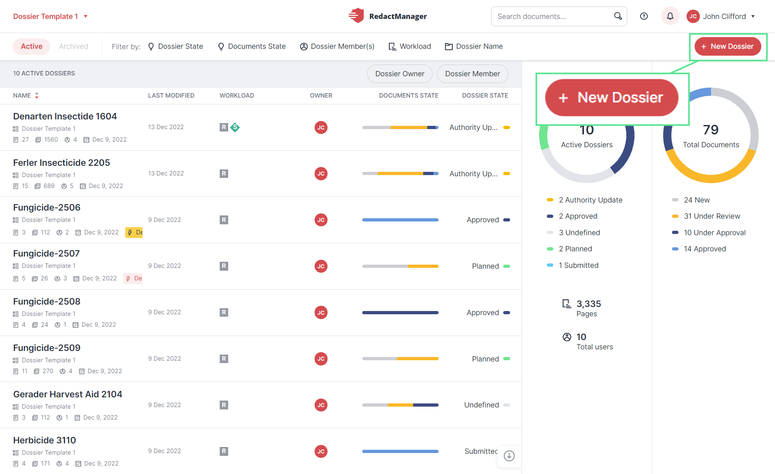This screenshot has height=474, width=775.
Task: Switch to the Archived tab
Action: tap(74, 46)
